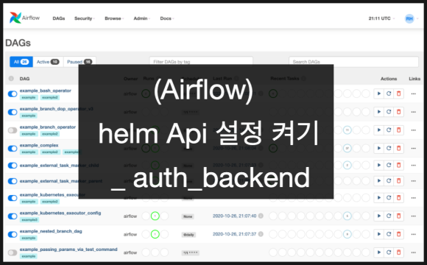
Task: Trigger the example_passing_params_via_test_command DAG
Action: point(379,252)
